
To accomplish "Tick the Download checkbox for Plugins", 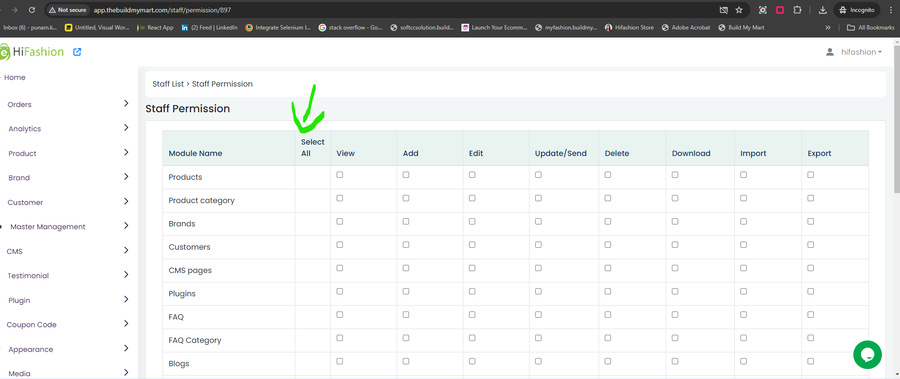I will (x=675, y=291).
